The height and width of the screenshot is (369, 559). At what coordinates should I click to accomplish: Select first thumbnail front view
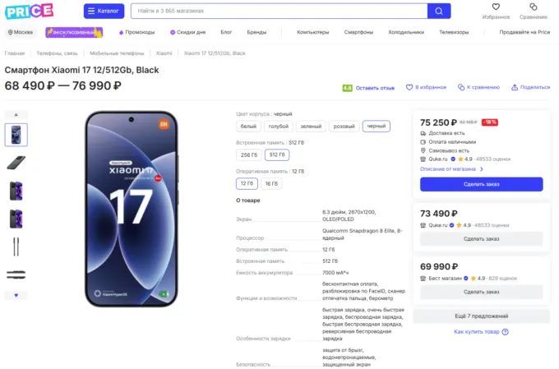(16, 135)
